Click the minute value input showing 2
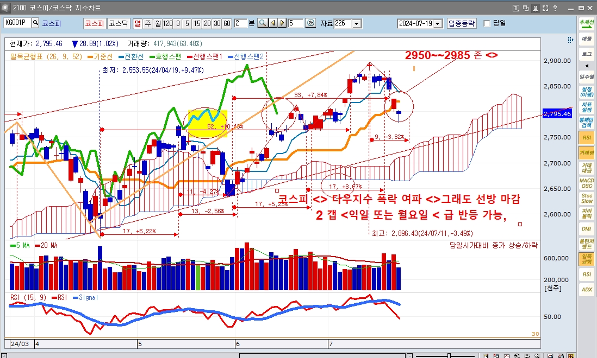The height and width of the screenshot is (358, 597). point(240,23)
